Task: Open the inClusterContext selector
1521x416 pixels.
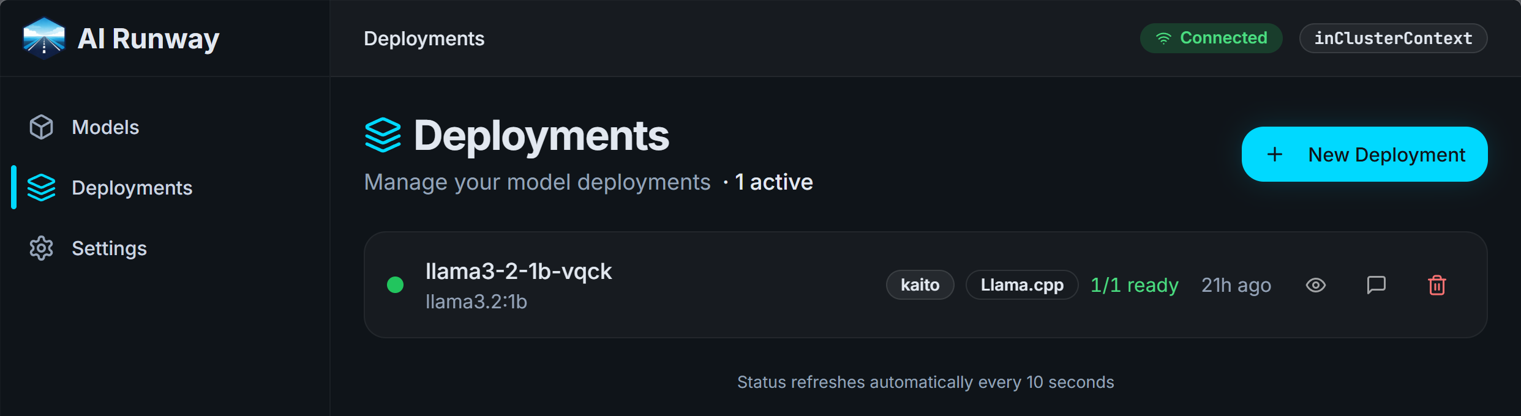Action: click(x=1393, y=38)
